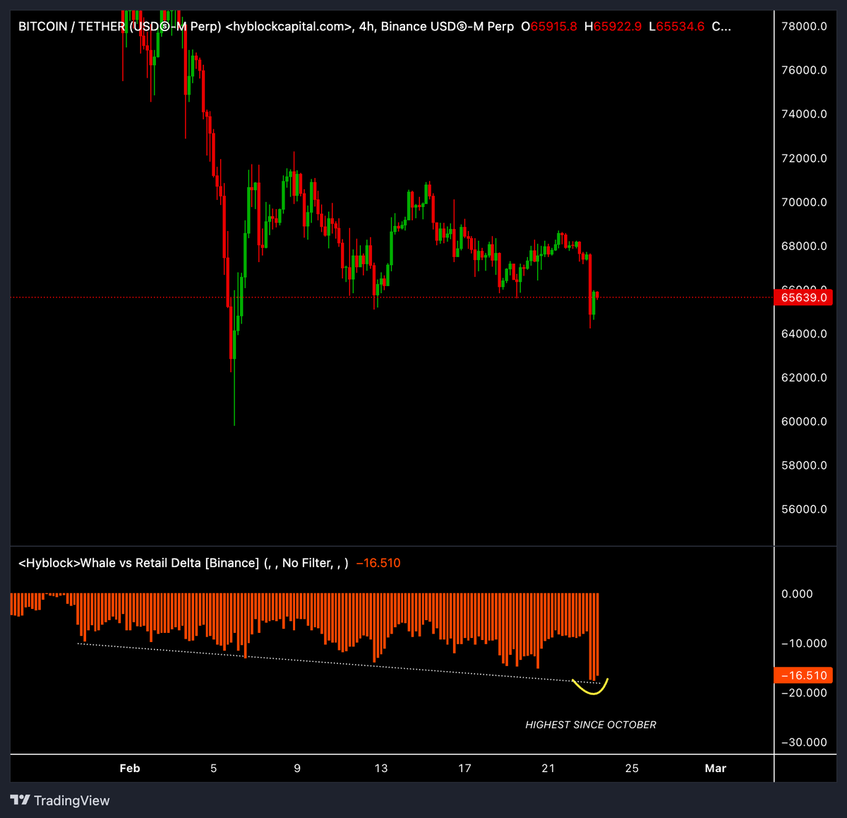
Task: Click the 9 date label on time axis
Action: point(297,768)
